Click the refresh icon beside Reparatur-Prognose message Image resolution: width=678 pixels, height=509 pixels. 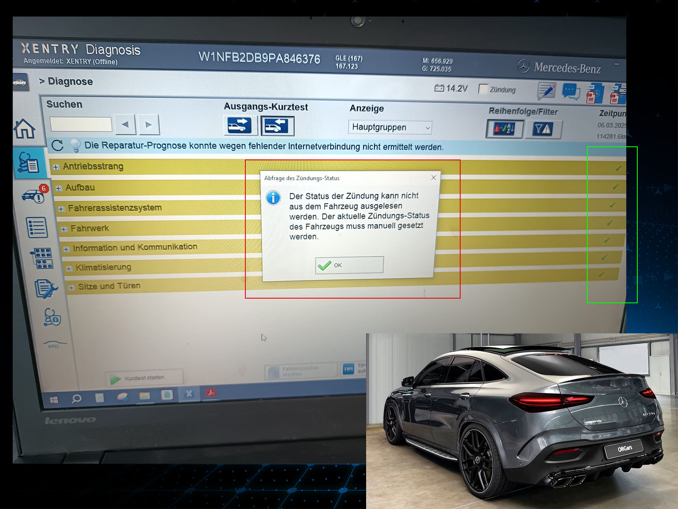(58, 145)
